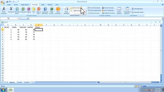Customize Quick Access Toolbar dropdown arrow

pos(18,2)
